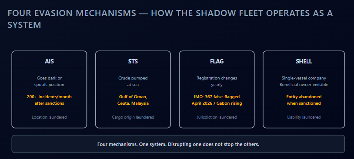Image resolution: width=354 pixels, height=159 pixels.
Task: Click 'Registration changes yearly' description
Action: (217, 81)
